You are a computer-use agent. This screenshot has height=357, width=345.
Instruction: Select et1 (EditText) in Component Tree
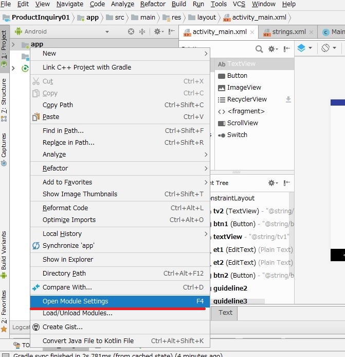(x=250, y=250)
